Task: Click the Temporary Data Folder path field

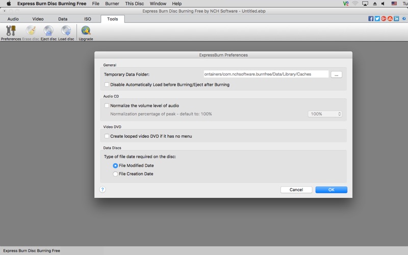Action: (266, 74)
